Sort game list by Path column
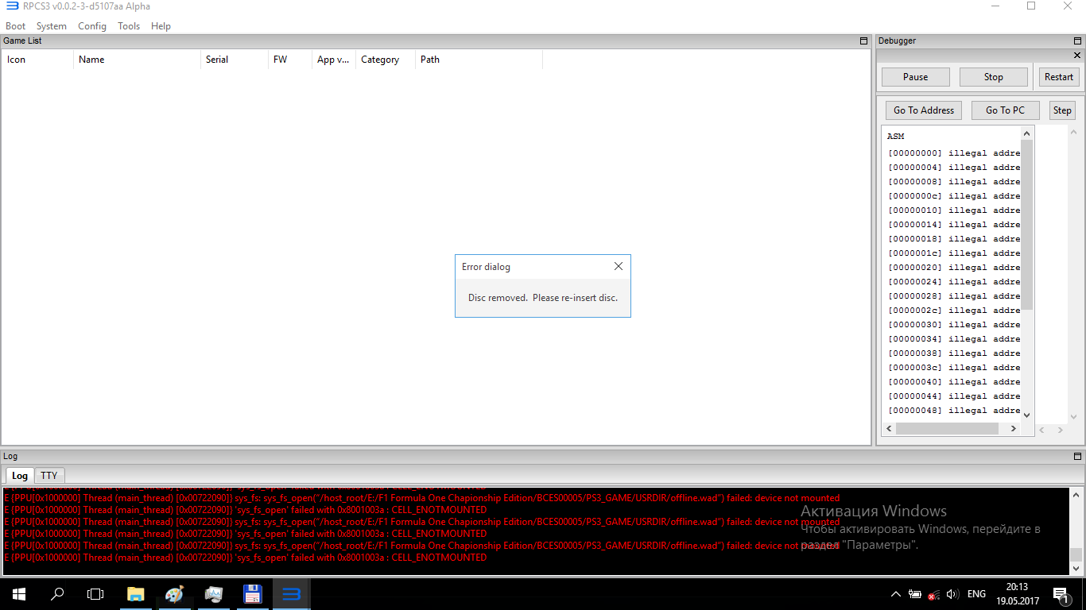Image resolution: width=1086 pixels, height=610 pixels. [479, 60]
